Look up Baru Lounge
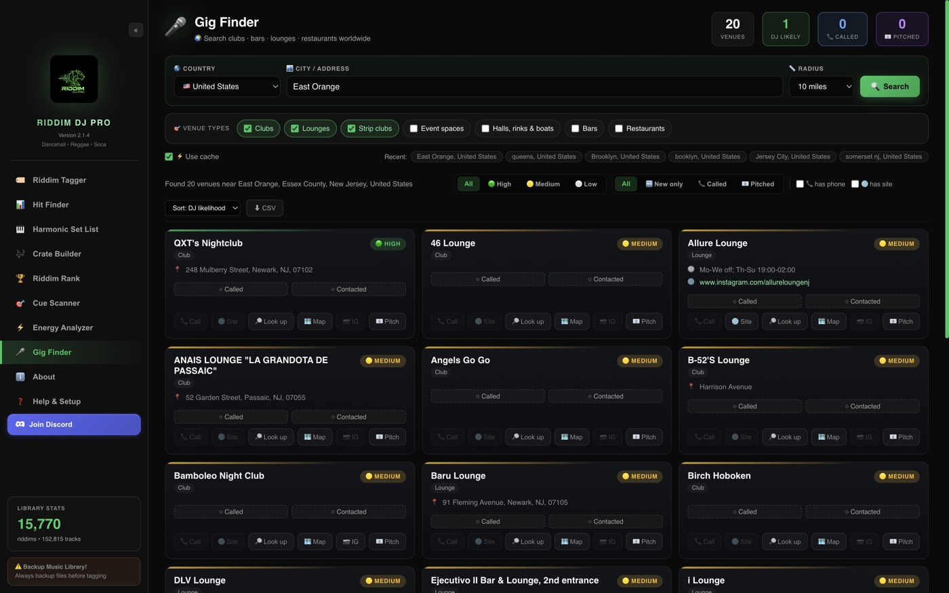 (528, 541)
